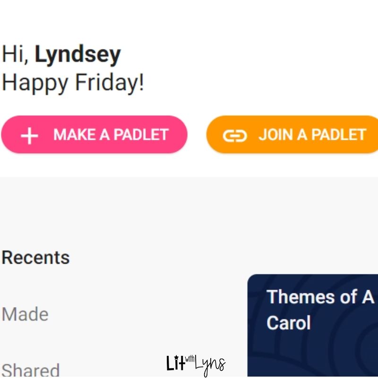Screen dimensions: 378x378
Task: Click the word Hi in the greeting
Action: 14,54
